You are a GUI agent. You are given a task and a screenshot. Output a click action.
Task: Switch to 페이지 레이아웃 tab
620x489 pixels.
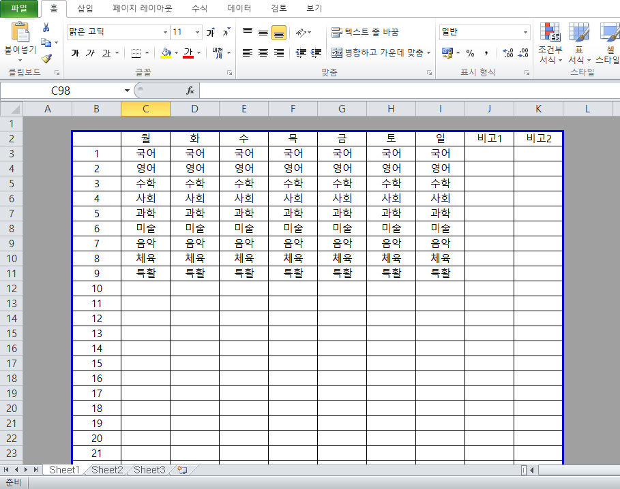pyautogui.click(x=143, y=8)
